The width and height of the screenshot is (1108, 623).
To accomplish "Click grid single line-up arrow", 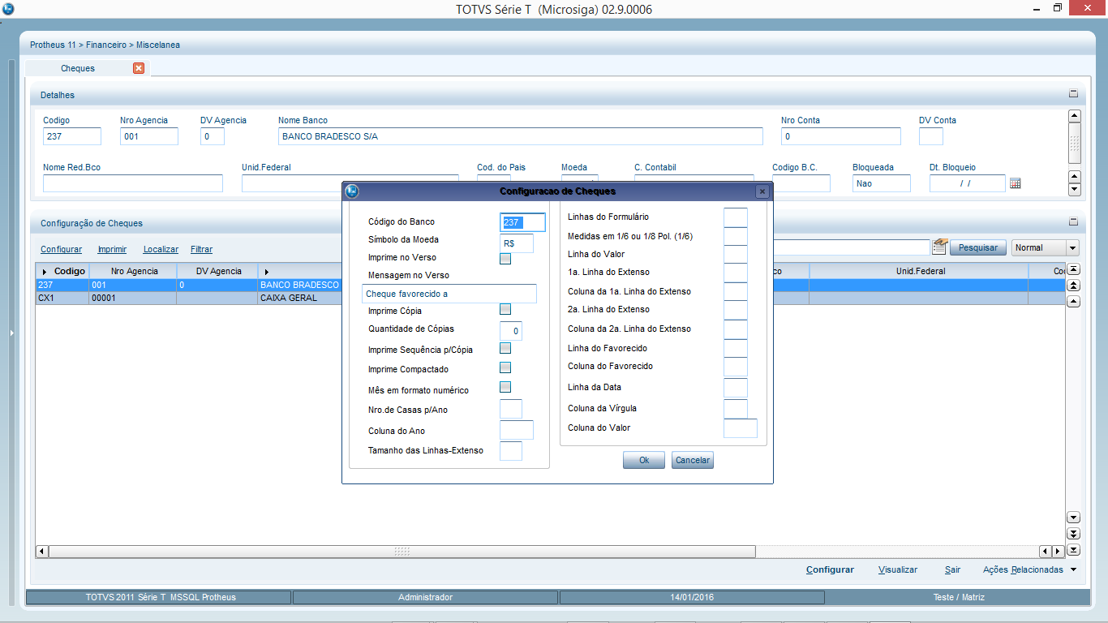I will click(x=1073, y=302).
